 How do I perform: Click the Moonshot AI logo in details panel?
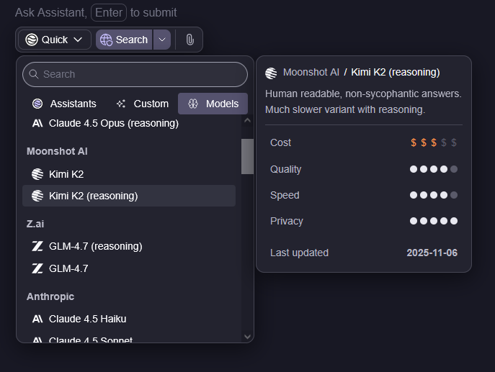pyautogui.click(x=271, y=73)
